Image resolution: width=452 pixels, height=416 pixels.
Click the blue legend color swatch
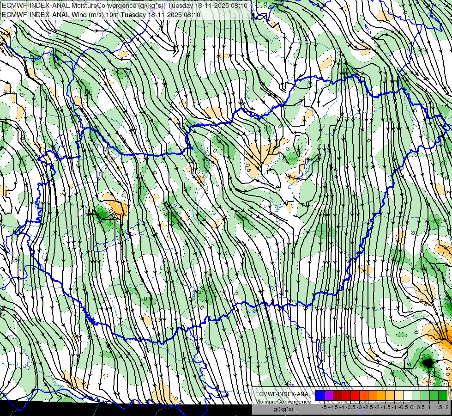coord(320,395)
